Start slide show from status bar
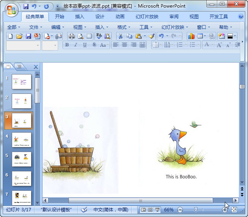The image size is (248, 217). (x=157, y=210)
